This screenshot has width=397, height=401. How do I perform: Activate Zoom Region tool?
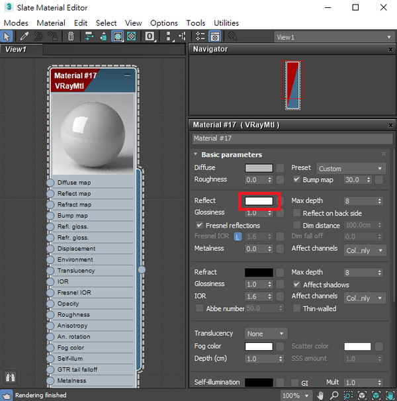coord(348,395)
